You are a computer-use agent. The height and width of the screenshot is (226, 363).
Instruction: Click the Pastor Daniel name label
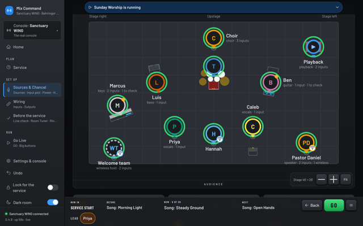tap(306, 158)
